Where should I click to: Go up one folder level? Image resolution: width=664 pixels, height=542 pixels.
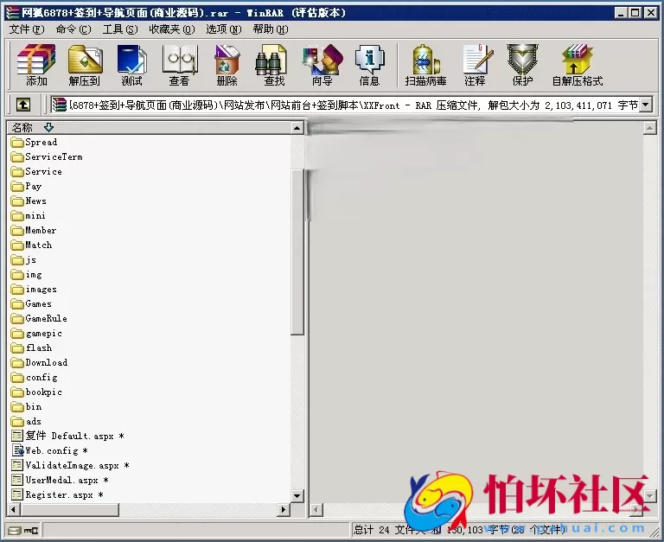pyautogui.click(x=23, y=105)
